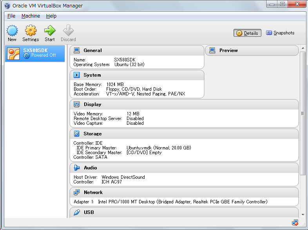The height and width of the screenshot is (230, 308).
Task: Open the General section header
Action: pos(137,50)
